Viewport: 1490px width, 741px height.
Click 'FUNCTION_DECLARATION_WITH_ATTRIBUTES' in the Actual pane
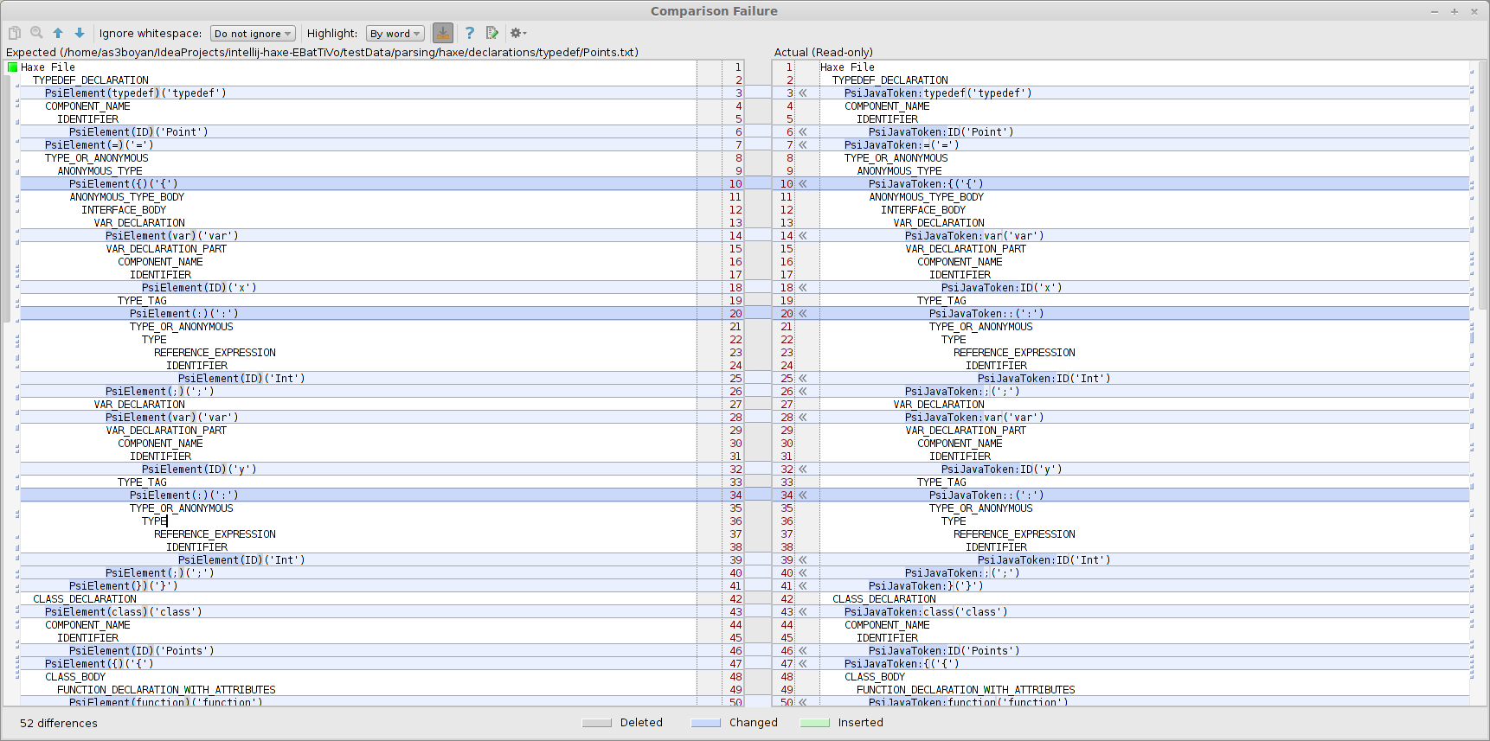point(966,690)
